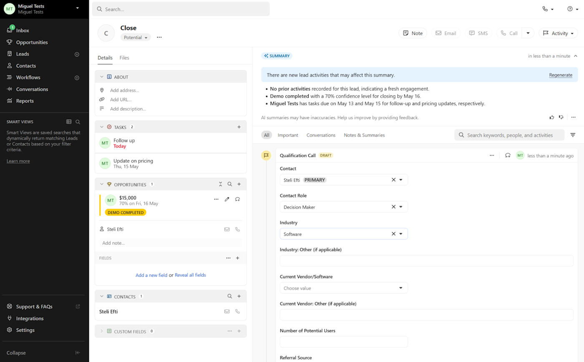Send an SMS to the lead

coord(478,33)
